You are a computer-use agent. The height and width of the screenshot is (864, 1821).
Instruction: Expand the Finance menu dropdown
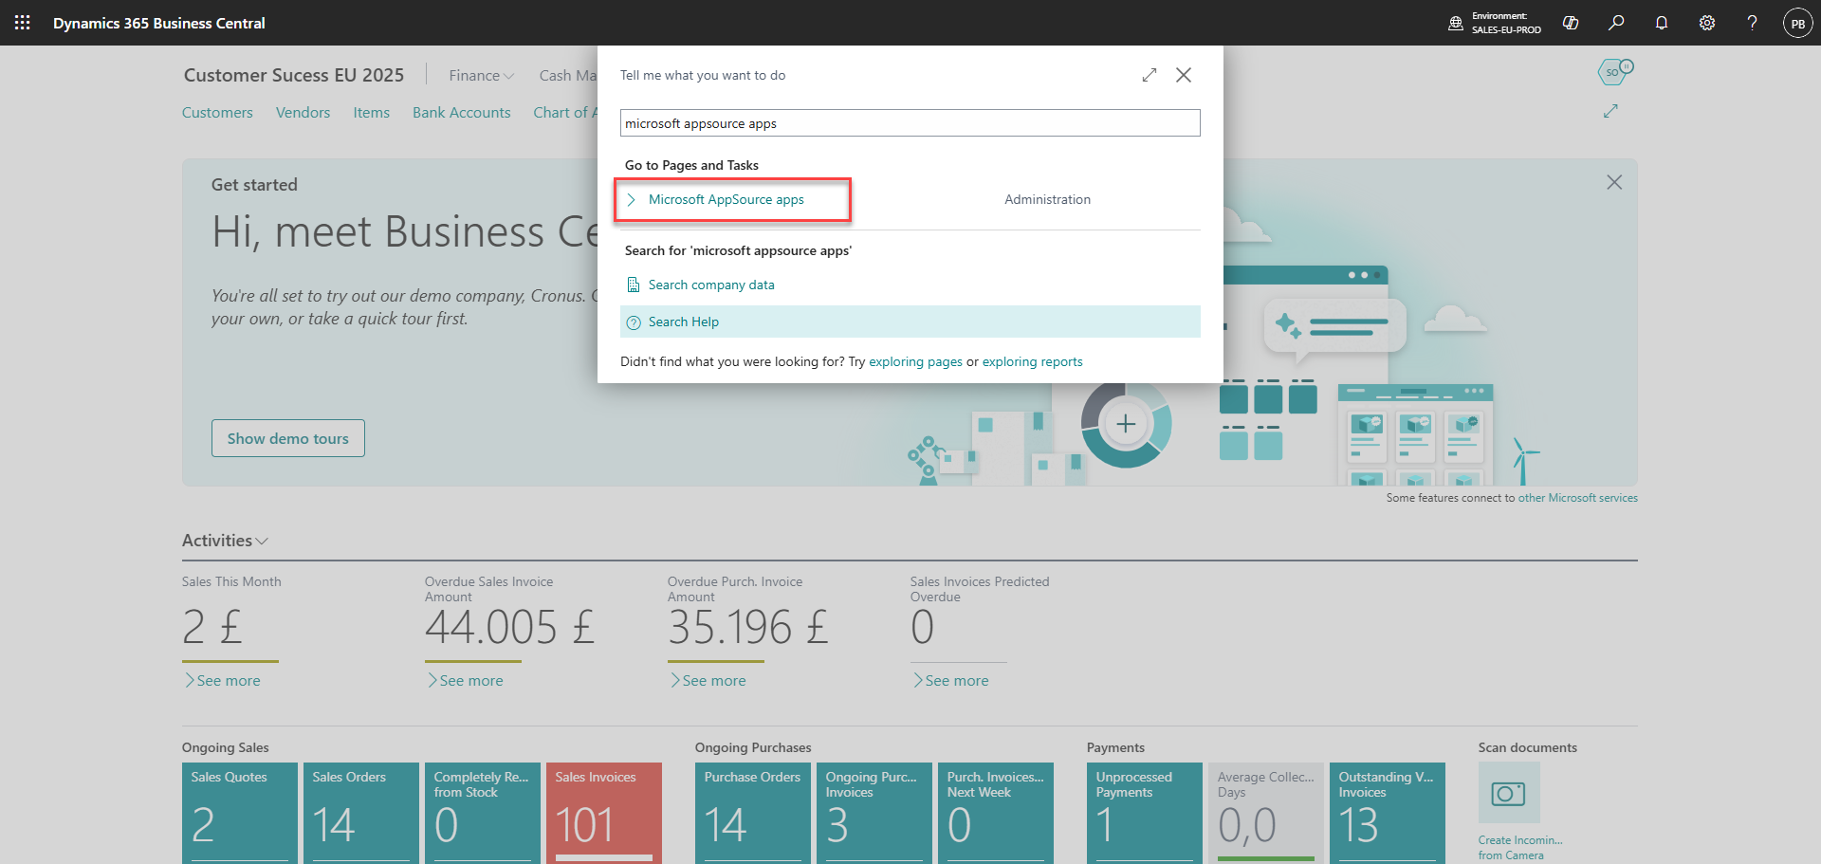[x=481, y=75]
